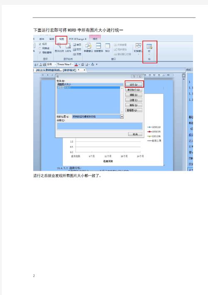Choose the 页宽 page-width view
Screen dimensions: 208x295
pyautogui.click(x=77, y=54)
